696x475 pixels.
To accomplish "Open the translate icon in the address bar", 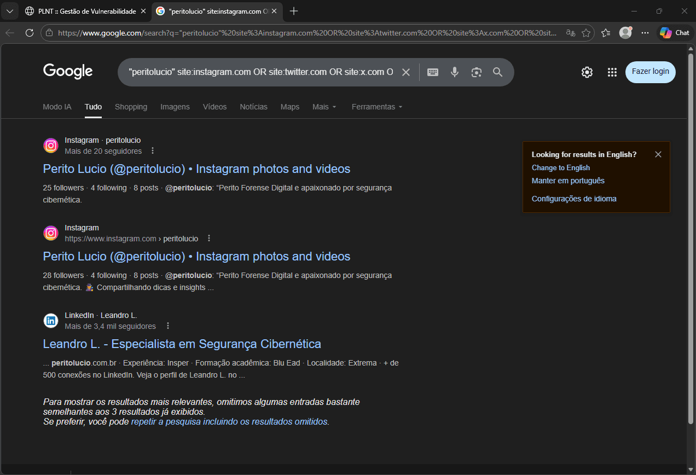I will (570, 33).
